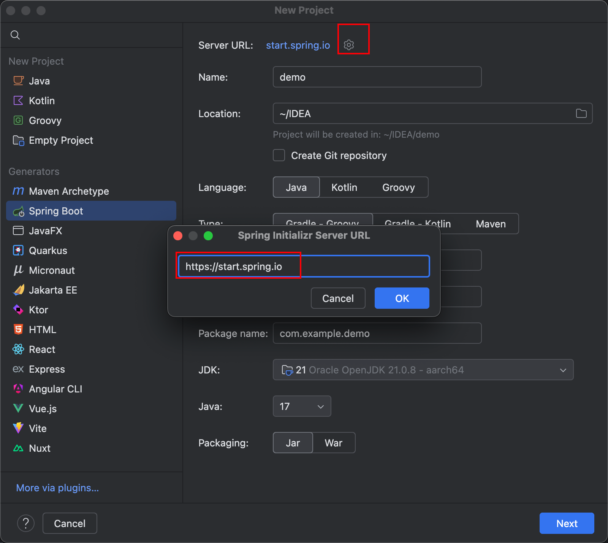Click start.spring.io server URL link
Image resolution: width=608 pixels, height=543 pixels.
tap(298, 45)
